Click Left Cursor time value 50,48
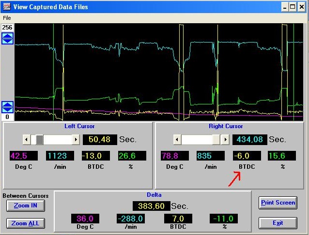The image size is (309, 235). [x=100, y=140]
